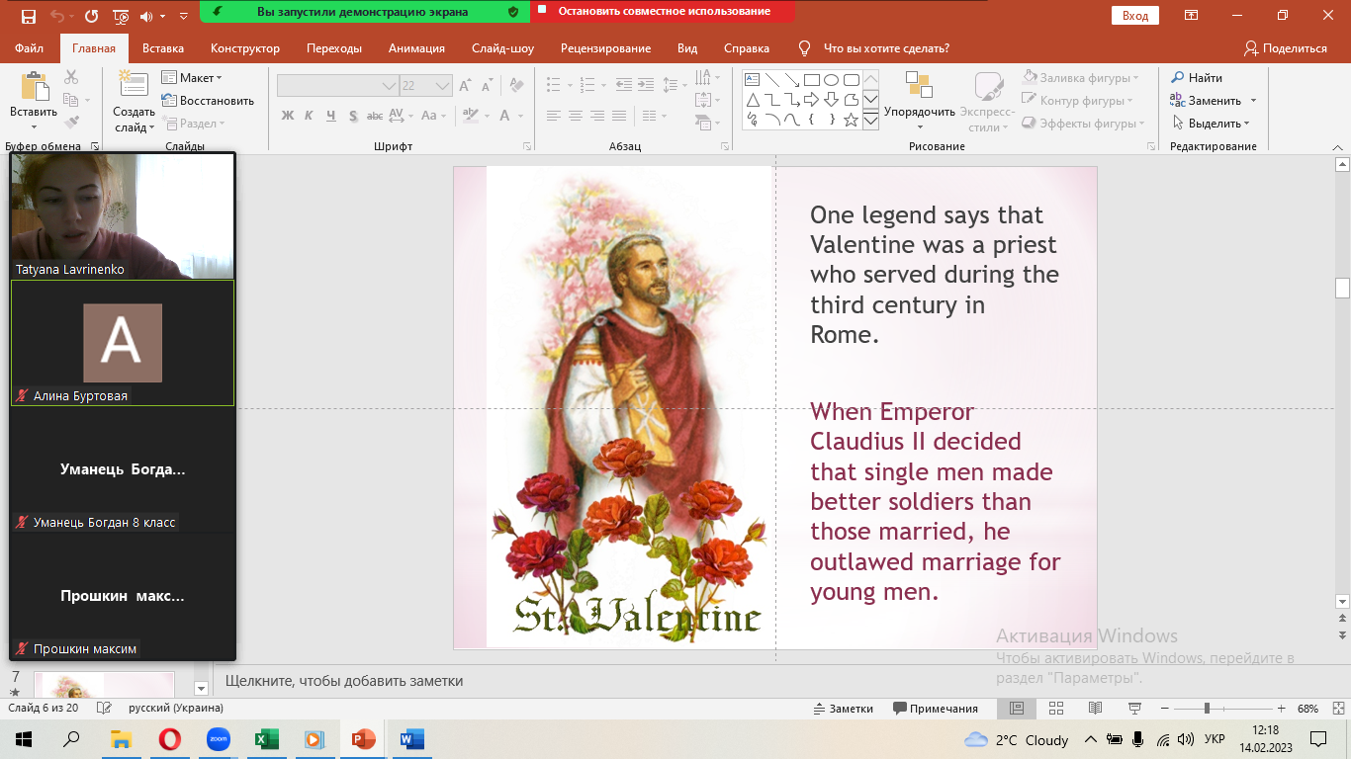Open Заменить replace dropdown arrow
Image resolution: width=1351 pixels, height=759 pixels.
tap(1253, 101)
